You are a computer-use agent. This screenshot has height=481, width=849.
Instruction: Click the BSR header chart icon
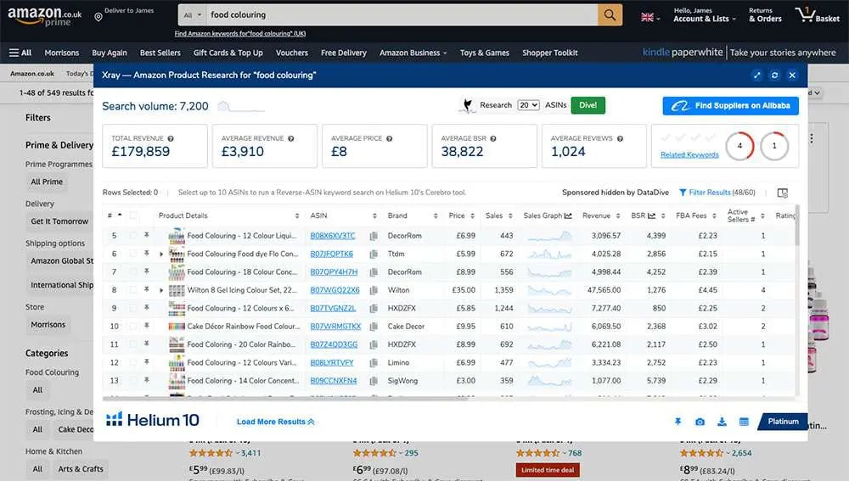[x=651, y=215]
